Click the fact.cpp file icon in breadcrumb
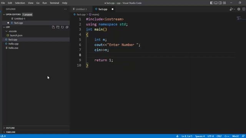This screenshot has width=246, height=138. [75, 15]
